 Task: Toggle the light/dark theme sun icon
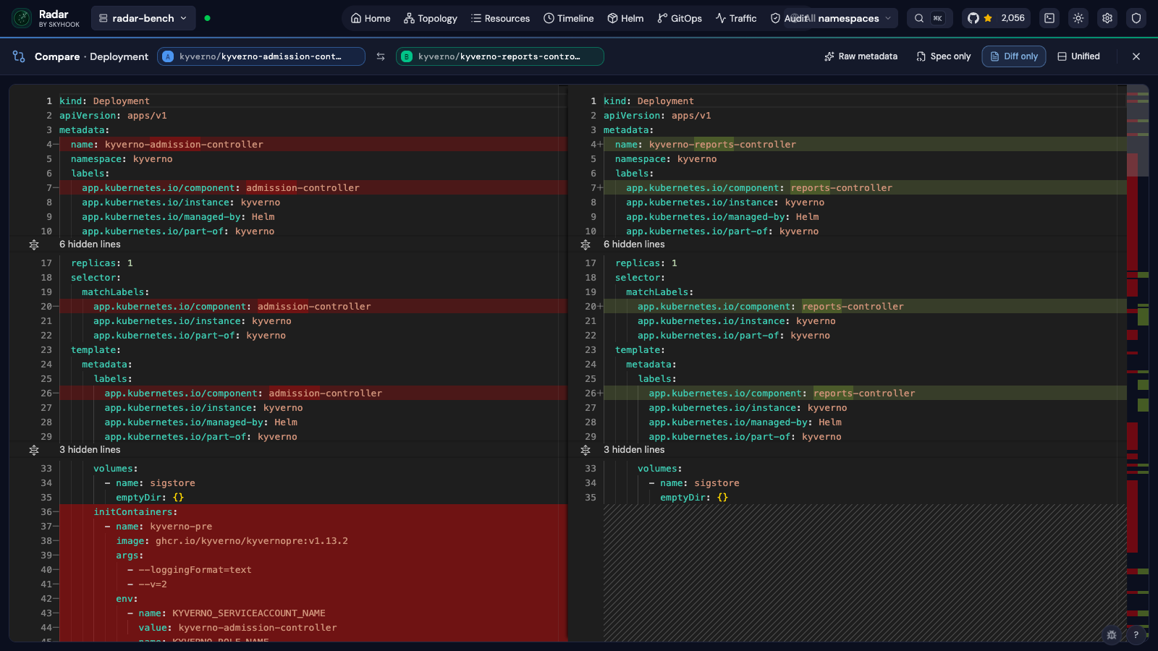tap(1078, 18)
